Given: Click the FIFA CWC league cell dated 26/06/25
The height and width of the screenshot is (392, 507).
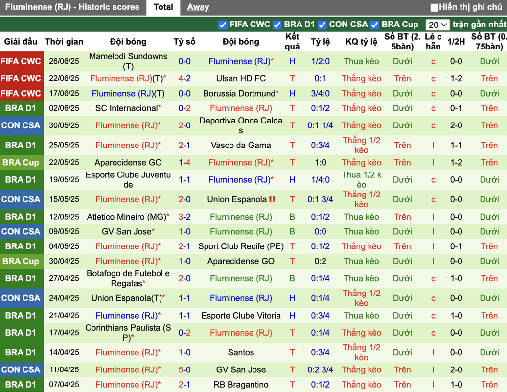Looking at the screenshot, I should click(22, 61).
